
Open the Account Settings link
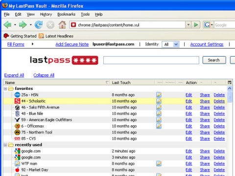[x=207, y=44]
